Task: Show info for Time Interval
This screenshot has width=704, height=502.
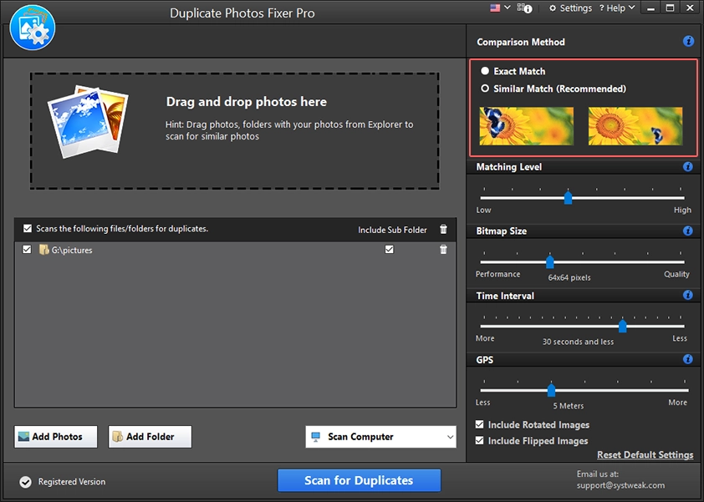Action: (x=687, y=295)
